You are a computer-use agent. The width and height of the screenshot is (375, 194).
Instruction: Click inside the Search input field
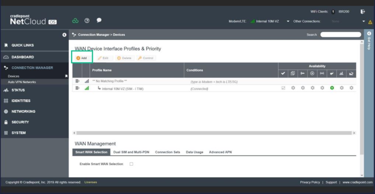(x=341, y=35)
